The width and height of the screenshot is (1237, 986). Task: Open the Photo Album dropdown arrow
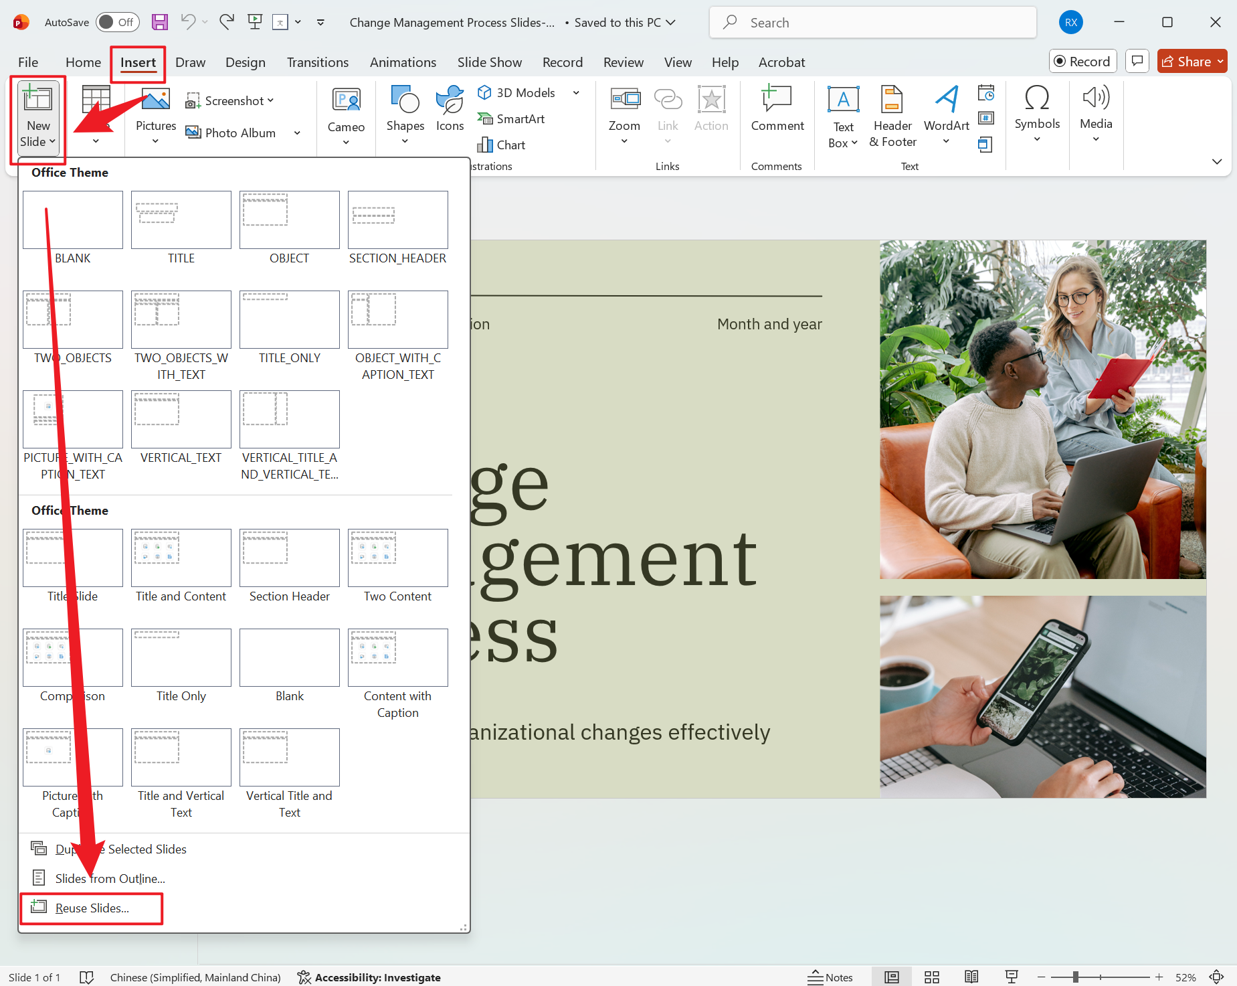click(297, 133)
